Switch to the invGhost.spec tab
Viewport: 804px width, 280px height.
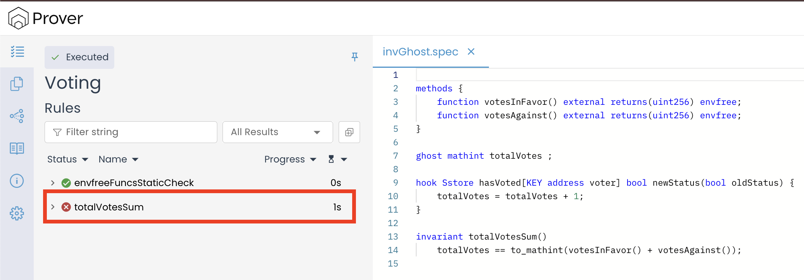point(420,52)
